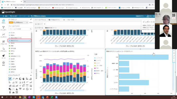Select the gauge arc visual type
Image resolution: width=177 pixels, height=99 pixels.
pyautogui.click(x=17, y=79)
